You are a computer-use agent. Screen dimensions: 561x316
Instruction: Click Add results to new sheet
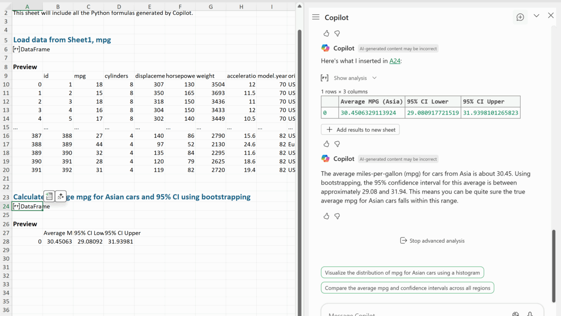tap(360, 130)
